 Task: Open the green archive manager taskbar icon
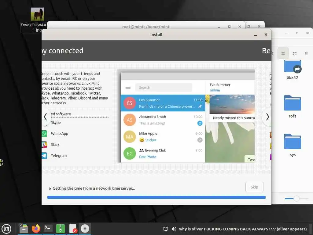point(60,229)
